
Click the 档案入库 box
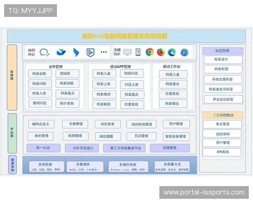[40, 93]
